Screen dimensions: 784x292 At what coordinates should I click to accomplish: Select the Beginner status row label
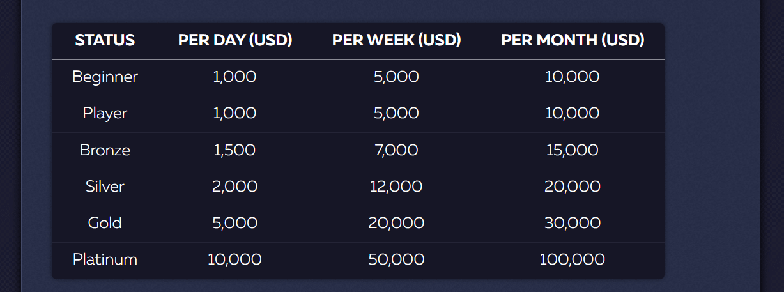[x=105, y=77]
